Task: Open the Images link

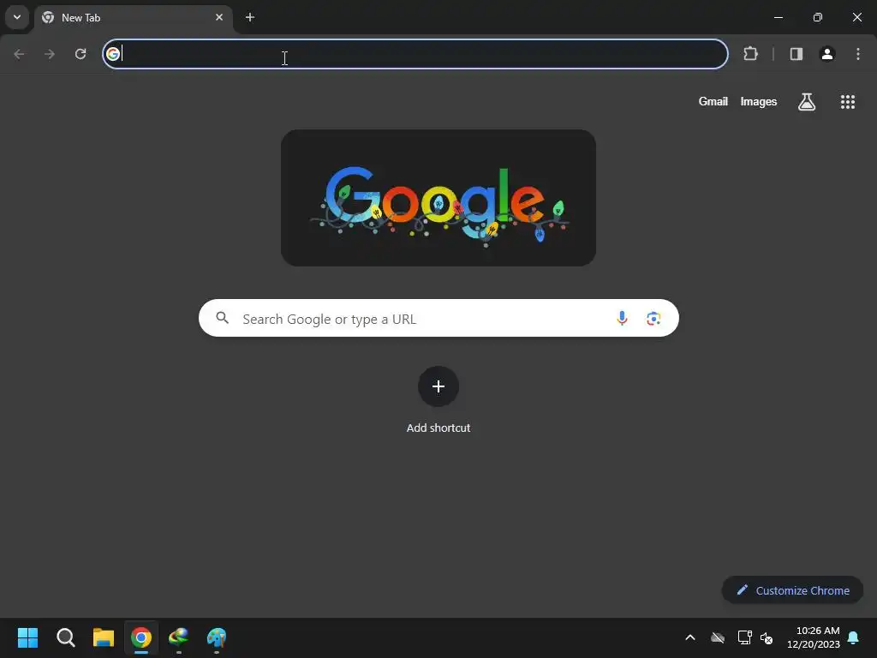Action: (x=759, y=101)
